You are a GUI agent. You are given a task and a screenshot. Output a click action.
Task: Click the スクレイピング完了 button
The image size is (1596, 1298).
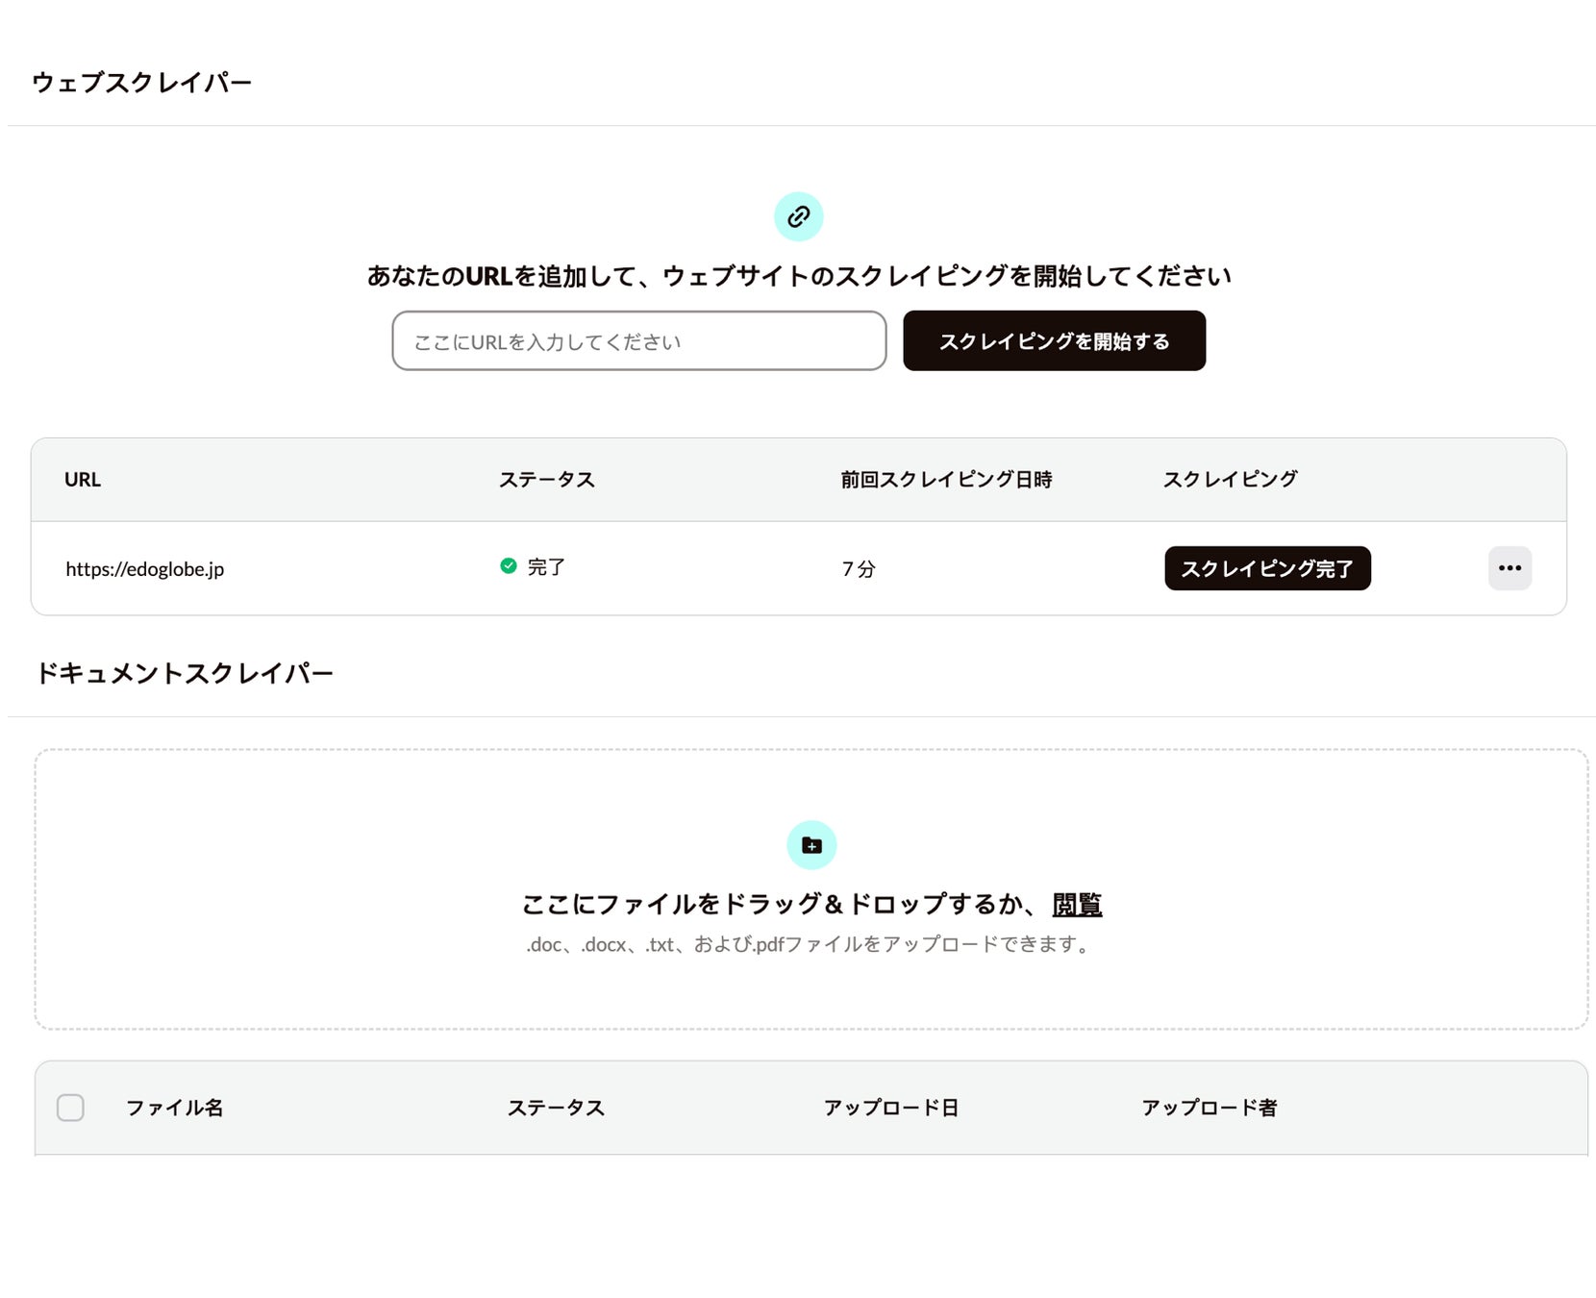[1266, 568]
